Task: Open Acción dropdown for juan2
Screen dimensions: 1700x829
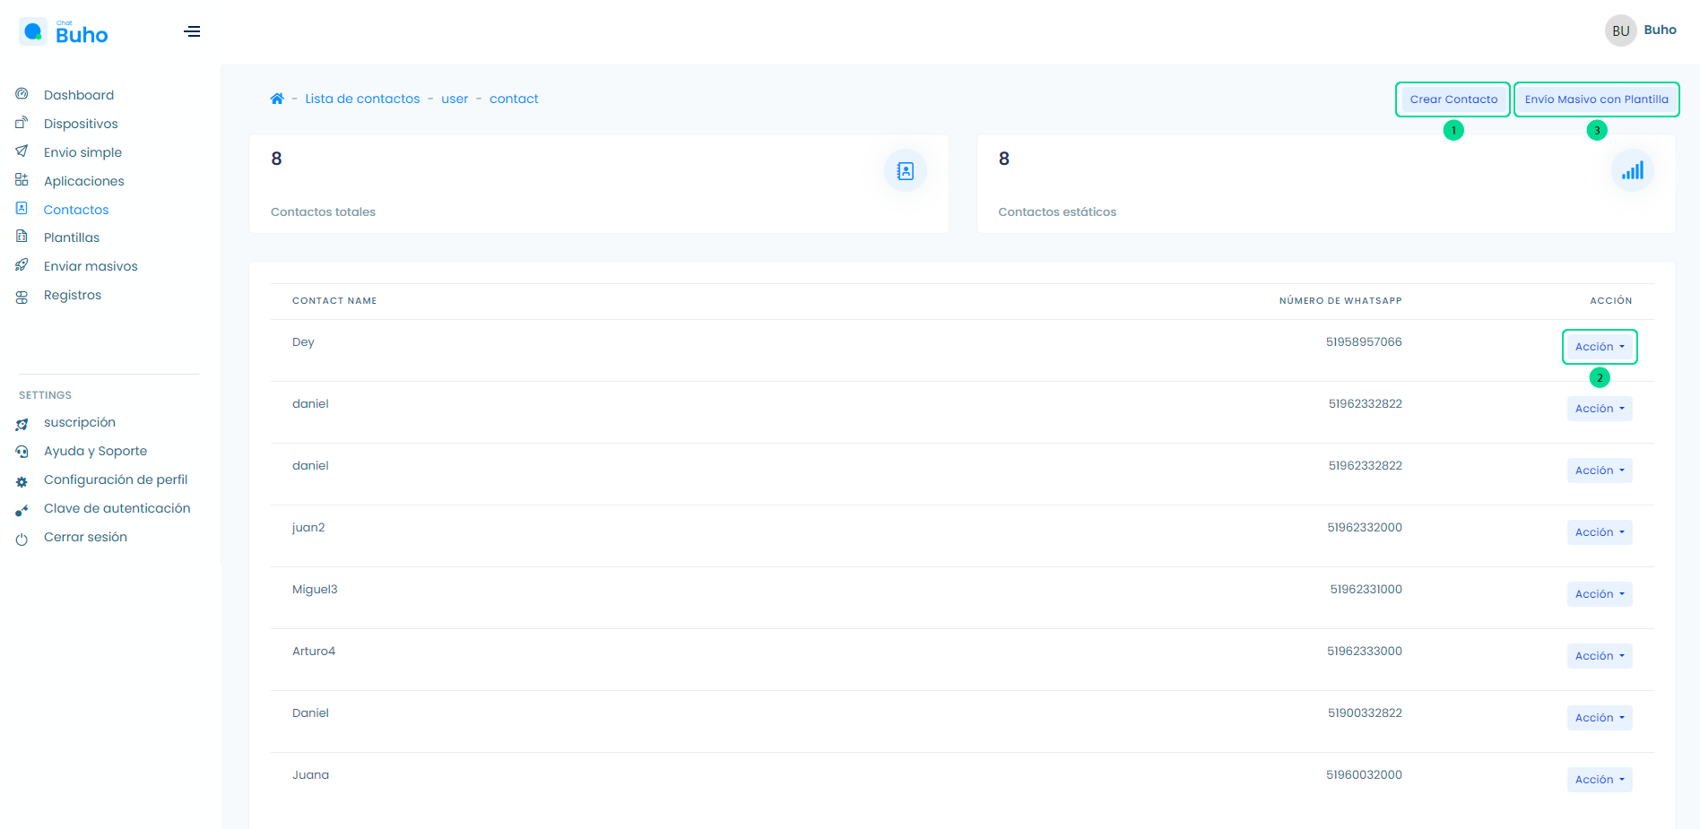Action: pyautogui.click(x=1599, y=532)
